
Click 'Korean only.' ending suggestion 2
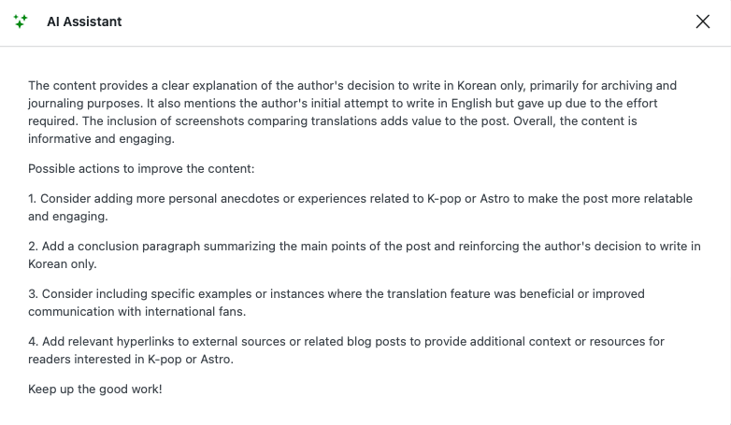pyautogui.click(x=63, y=263)
